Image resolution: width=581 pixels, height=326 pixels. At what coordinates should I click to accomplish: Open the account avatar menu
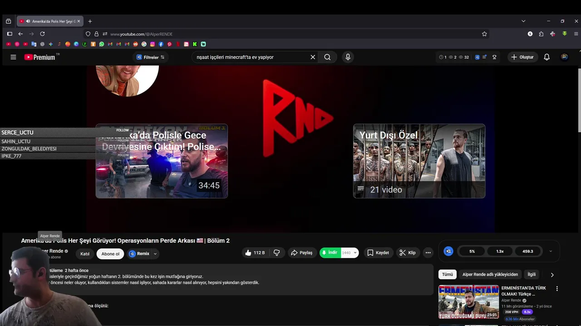point(565,57)
